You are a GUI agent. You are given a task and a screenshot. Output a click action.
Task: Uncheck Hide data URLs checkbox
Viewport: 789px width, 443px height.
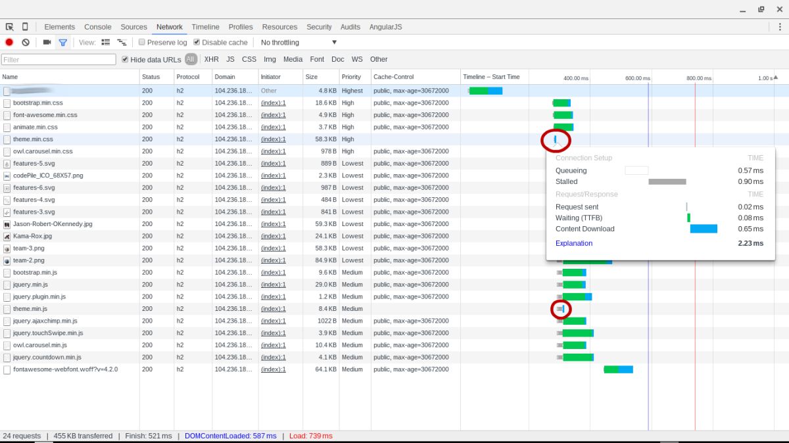pyautogui.click(x=125, y=59)
